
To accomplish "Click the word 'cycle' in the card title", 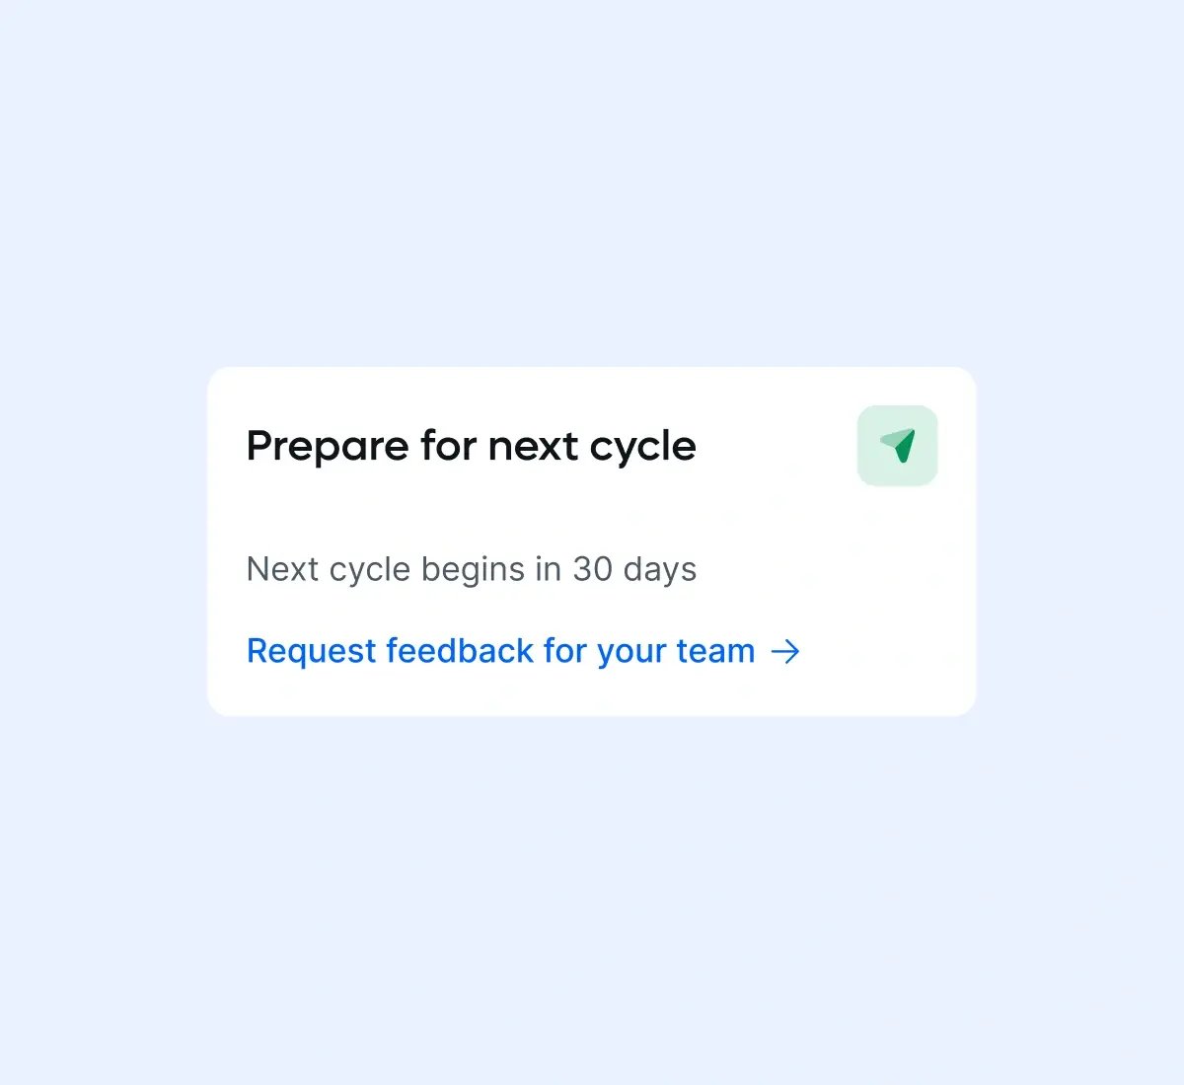I will tap(642, 446).
